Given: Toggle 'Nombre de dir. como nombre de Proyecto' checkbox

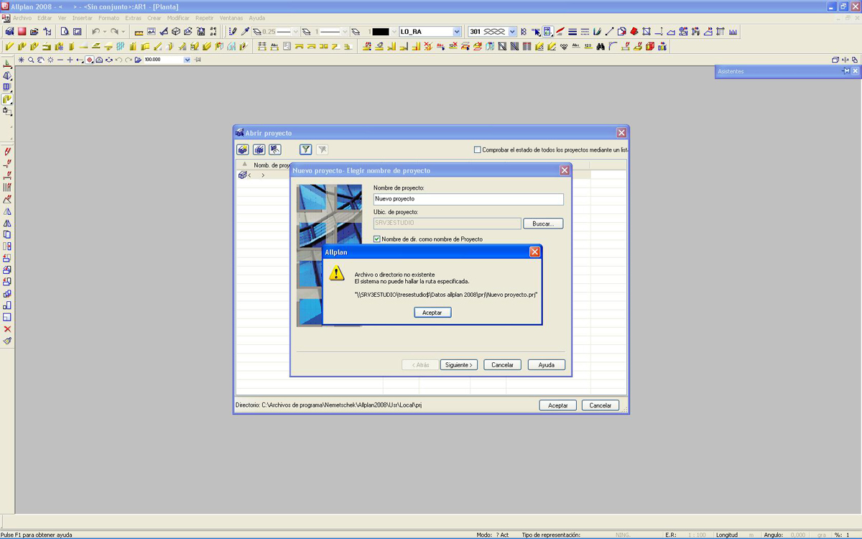Looking at the screenshot, I should coord(377,239).
